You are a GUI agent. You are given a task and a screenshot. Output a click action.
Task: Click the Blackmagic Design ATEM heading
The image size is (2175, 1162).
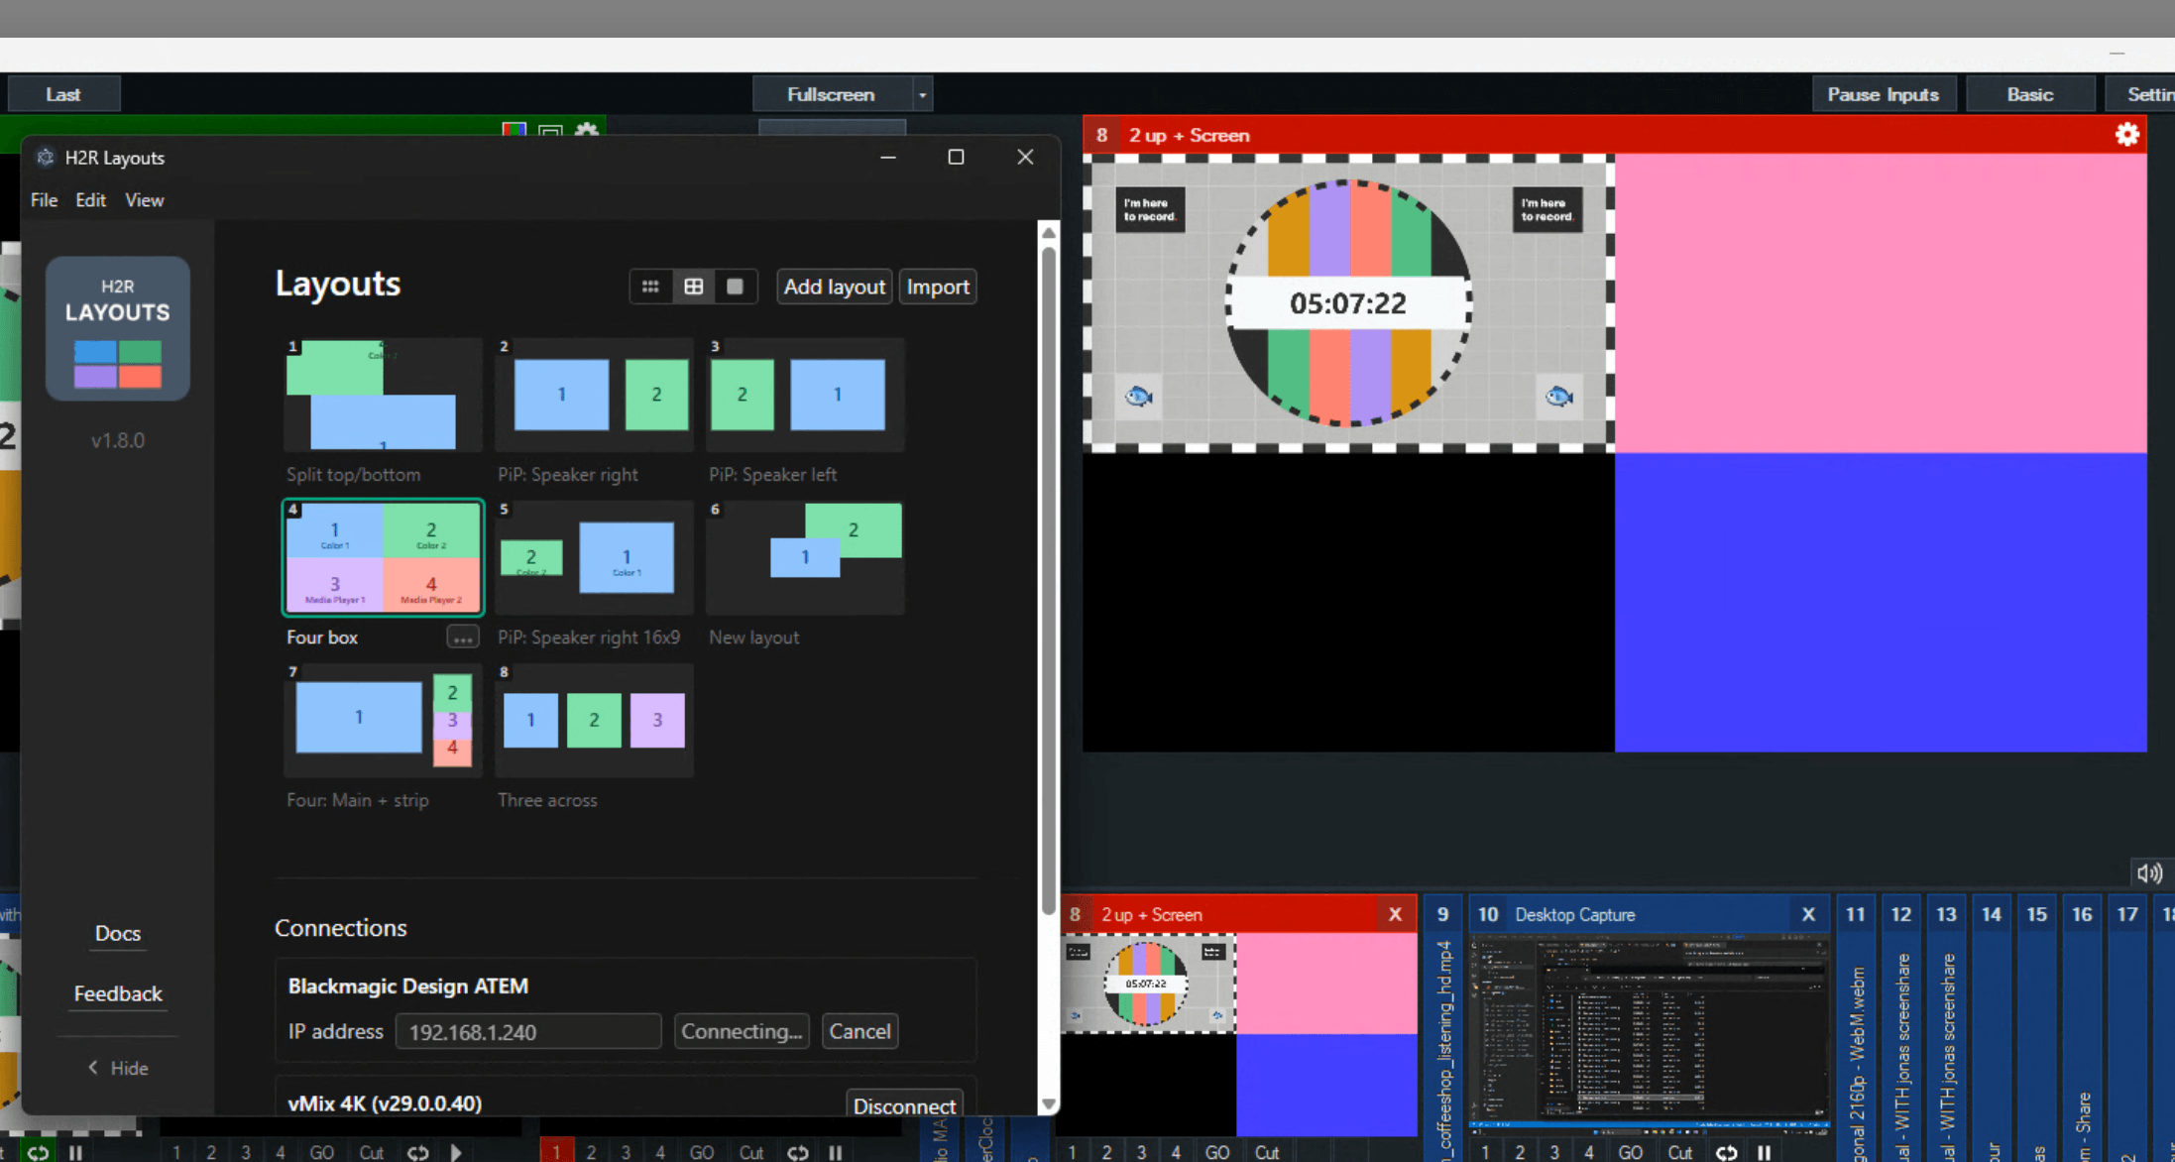408,986
